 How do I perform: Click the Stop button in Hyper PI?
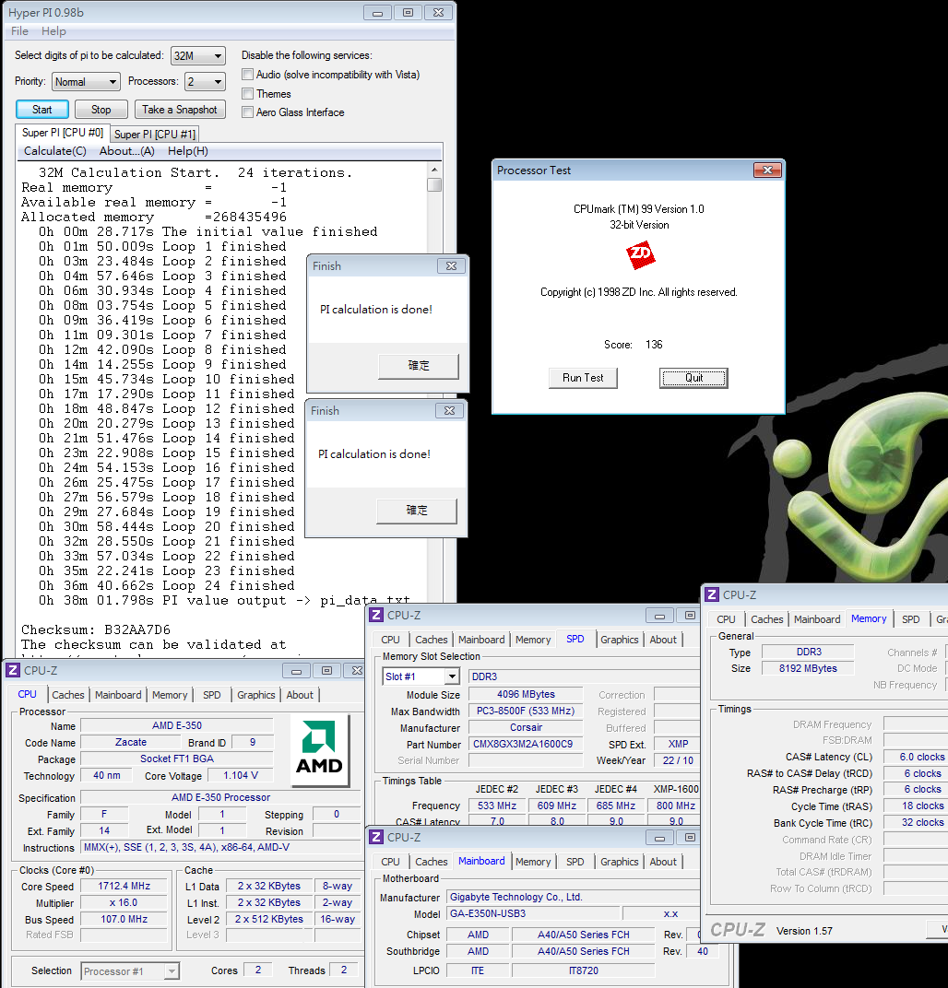(x=101, y=110)
